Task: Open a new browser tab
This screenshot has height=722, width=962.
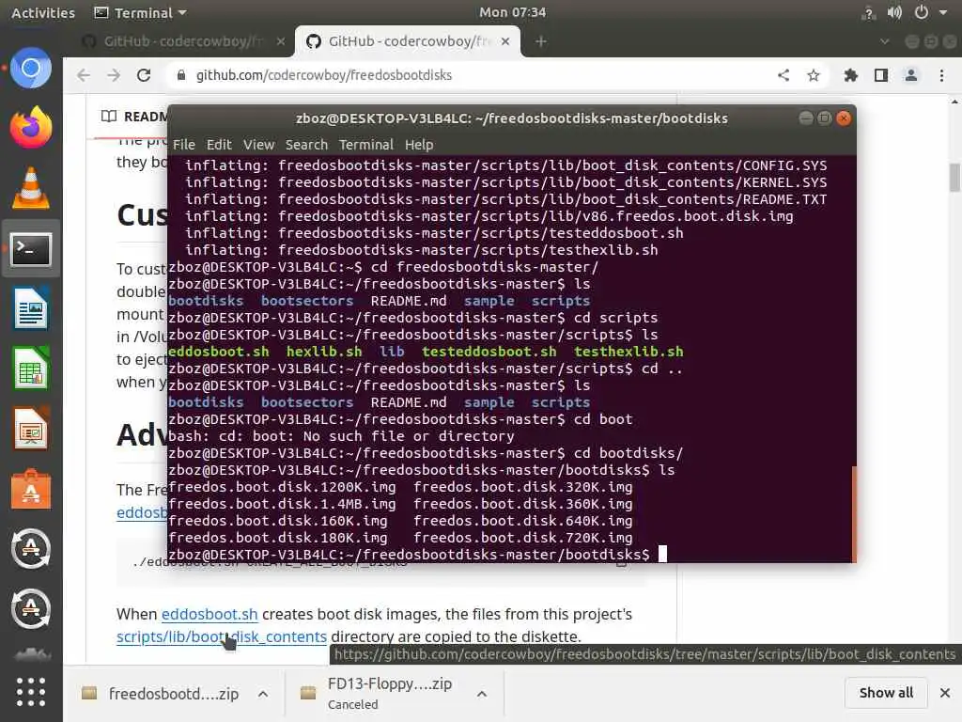Action: pyautogui.click(x=540, y=41)
